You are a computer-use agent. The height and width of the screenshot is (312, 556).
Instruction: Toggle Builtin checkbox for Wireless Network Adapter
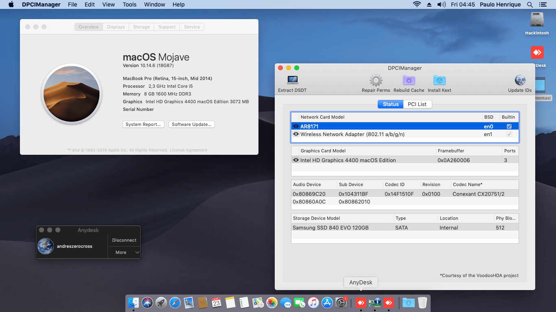pyautogui.click(x=509, y=134)
